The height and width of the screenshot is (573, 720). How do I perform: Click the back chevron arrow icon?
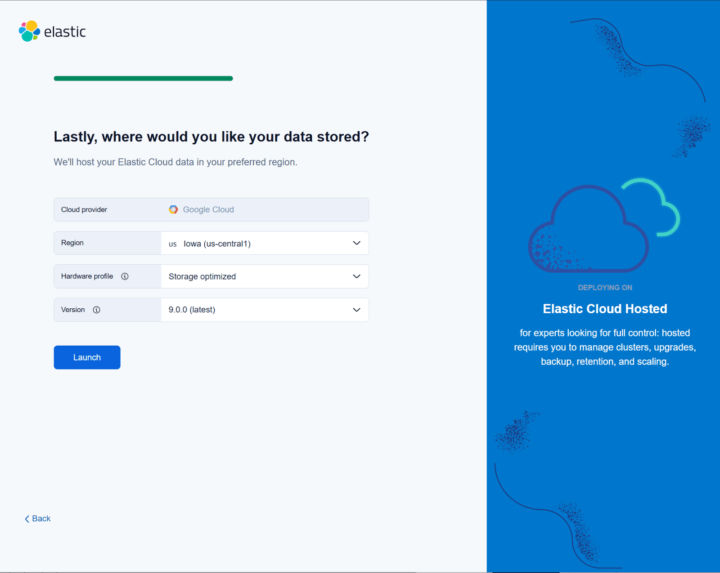pyautogui.click(x=27, y=518)
